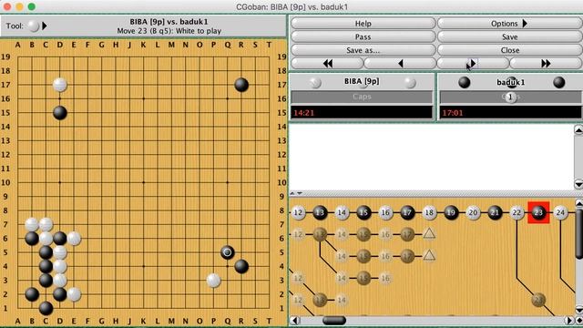
Task: Select white move 24 in main tree line
Action: coord(560,212)
